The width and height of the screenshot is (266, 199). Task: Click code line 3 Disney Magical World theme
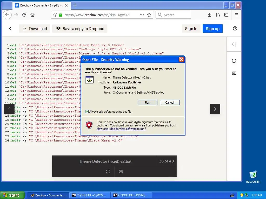click(x=87, y=53)
